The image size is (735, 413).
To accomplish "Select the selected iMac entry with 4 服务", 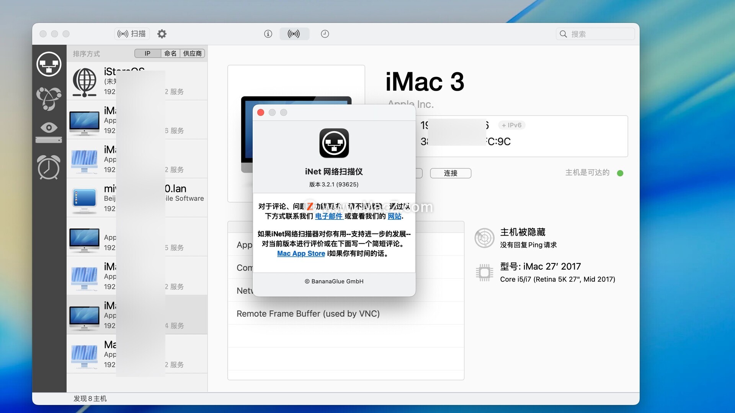I will tap(137, 315).
